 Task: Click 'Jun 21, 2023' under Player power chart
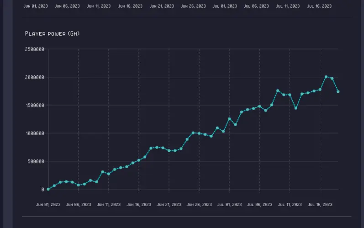click(169, 205)
